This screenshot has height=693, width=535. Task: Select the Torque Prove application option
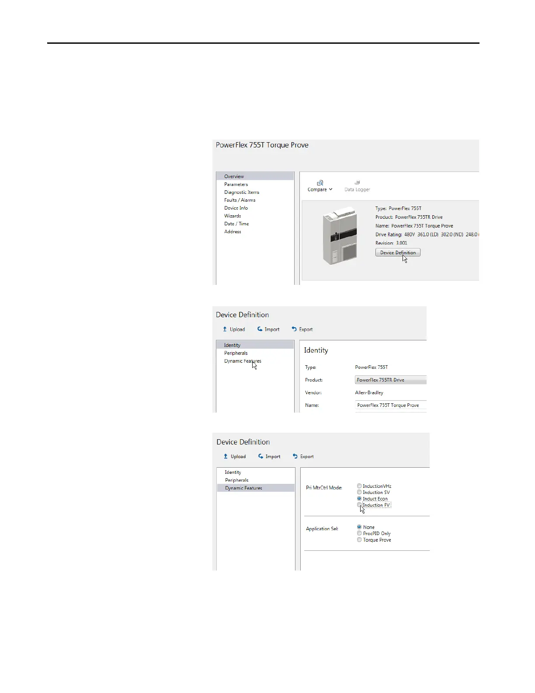[x=359, y=540]
